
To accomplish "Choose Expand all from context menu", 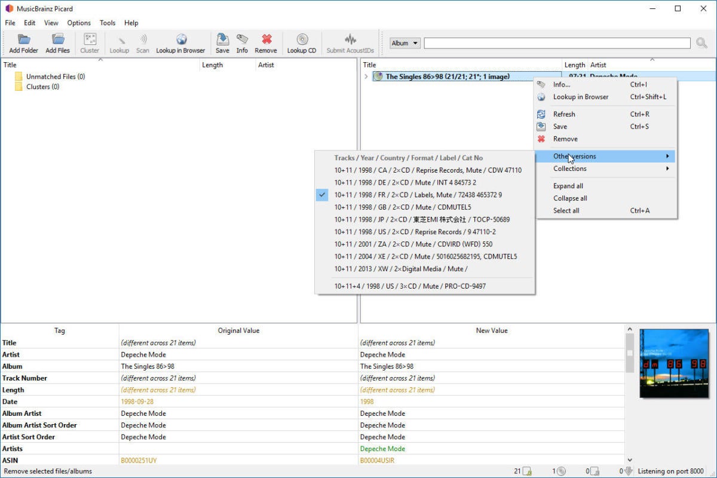I will coord(606,186).
